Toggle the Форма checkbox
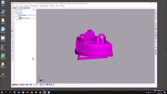167x94 pixels. pyautogui.click(x=17, y=17)
